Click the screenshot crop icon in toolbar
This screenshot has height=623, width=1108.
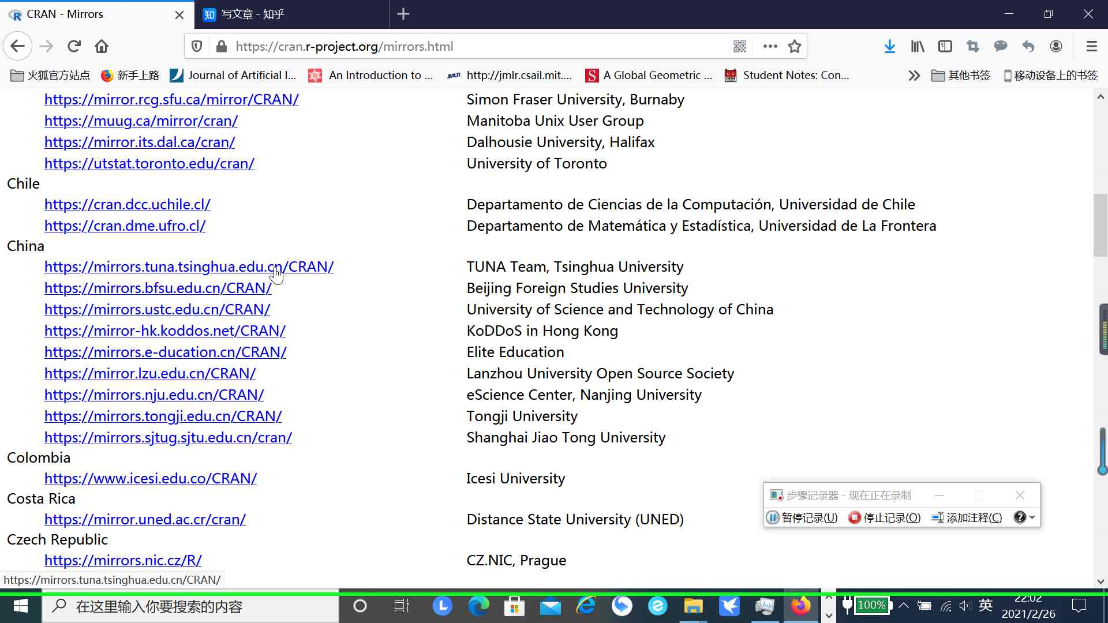pyautogui.click(x=972, y=46)
